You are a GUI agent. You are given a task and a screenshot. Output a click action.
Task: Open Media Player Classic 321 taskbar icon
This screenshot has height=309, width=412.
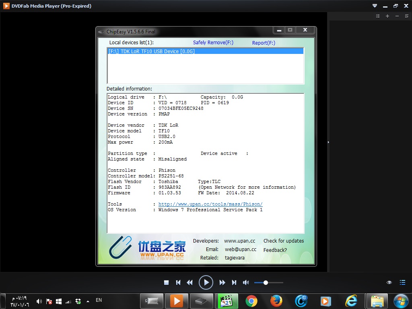coord(227,301)
